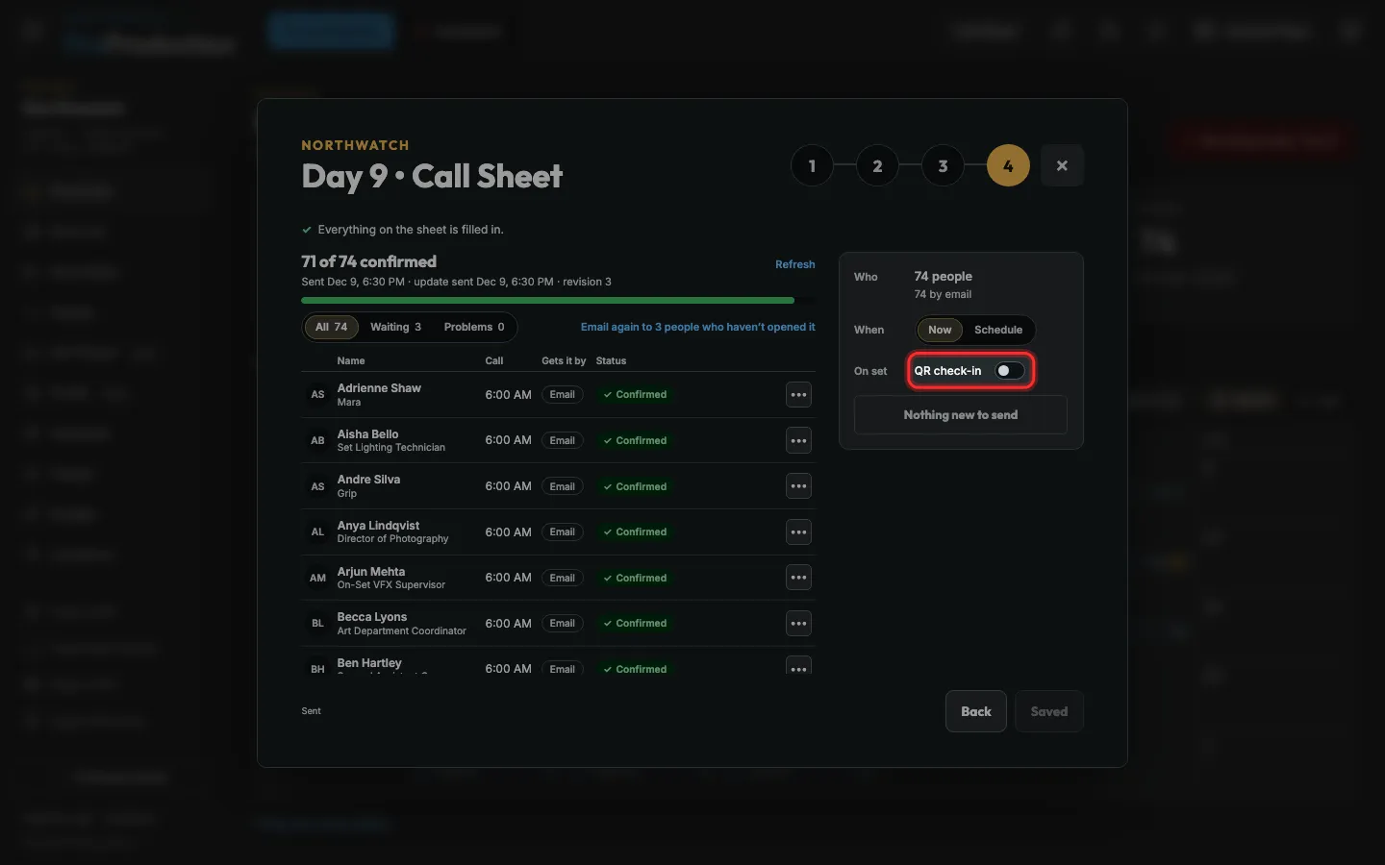1385x865 pixels.
Task: Click the 74 people summary
Action: [943, 277]
